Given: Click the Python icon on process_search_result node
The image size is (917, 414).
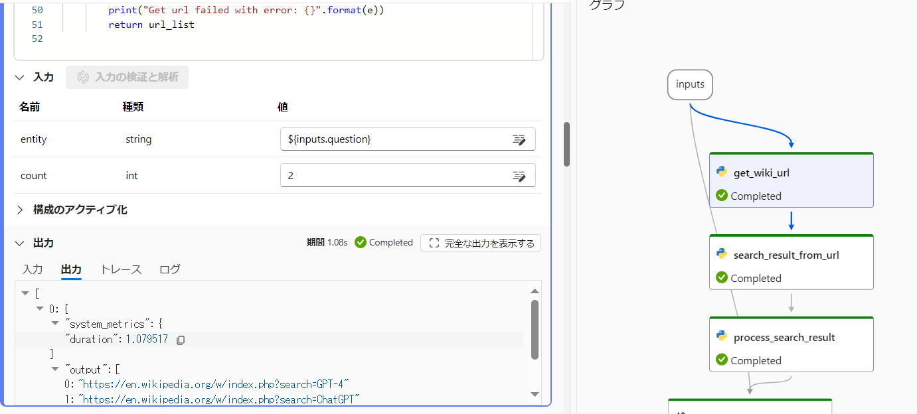Looking at the screenshot, I should click(722, 336).
